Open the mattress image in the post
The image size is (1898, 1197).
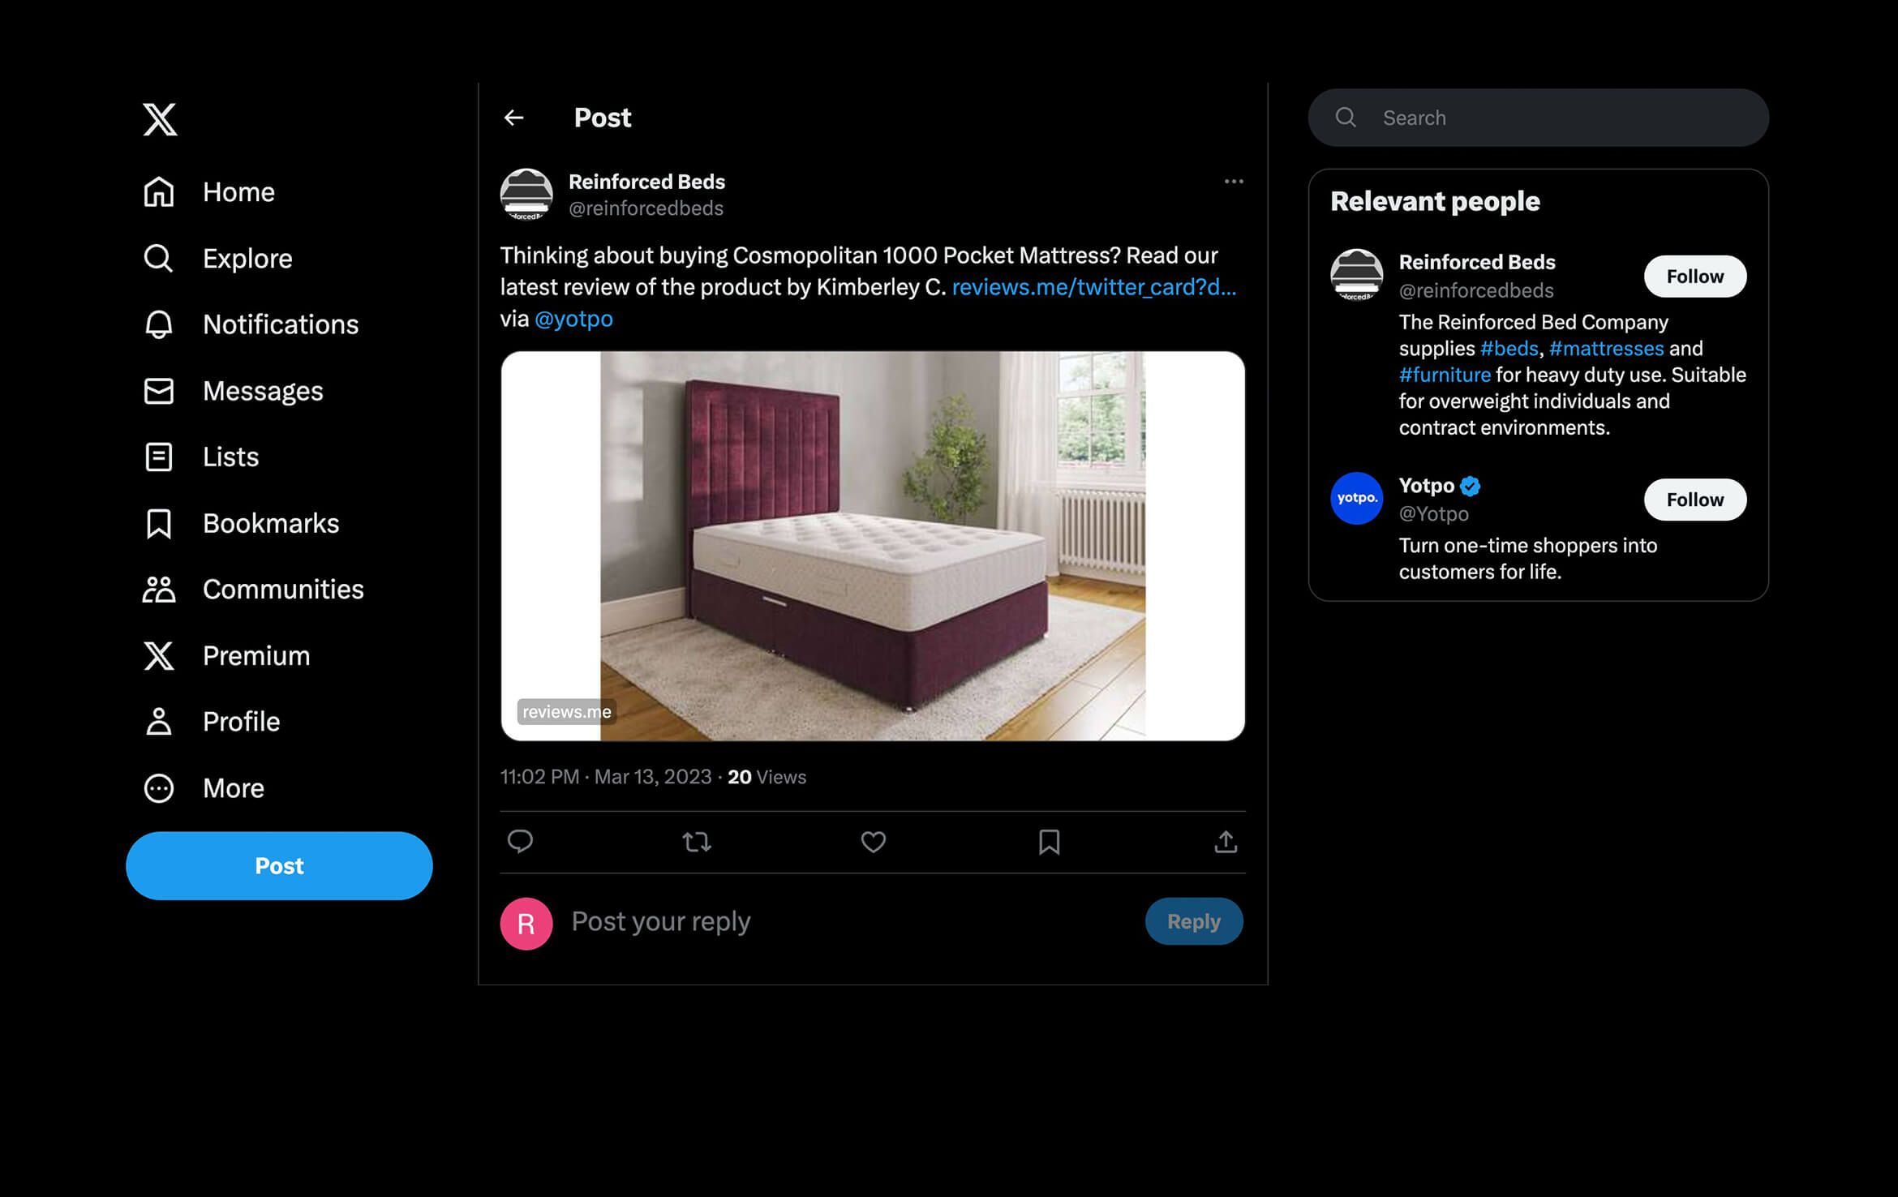(x=873, y=546)
